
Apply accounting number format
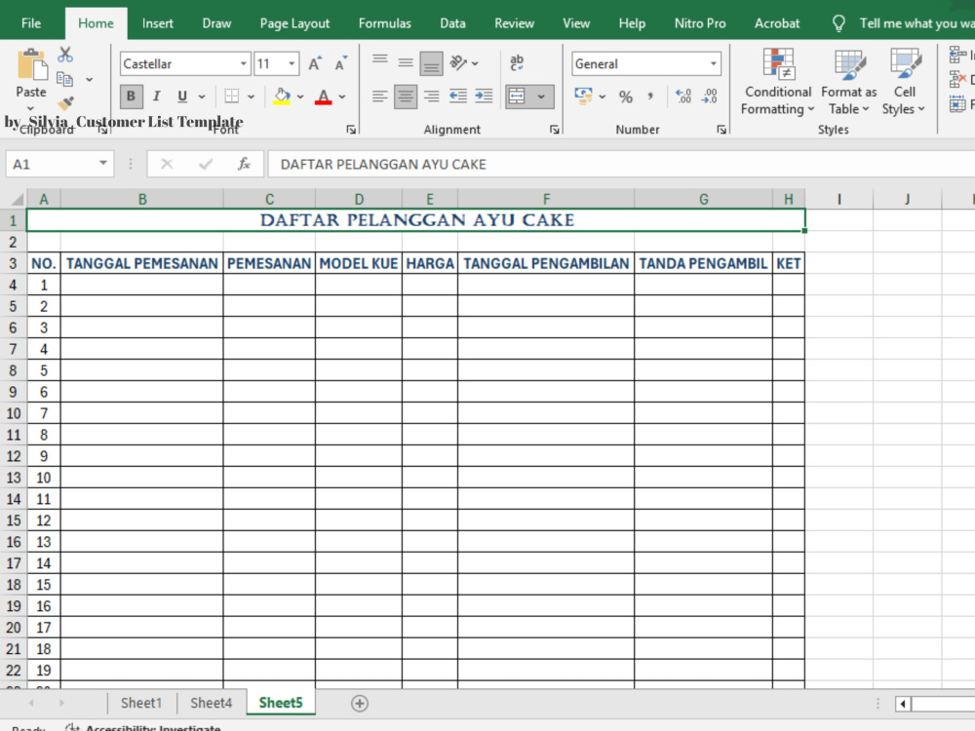point(583,96)
